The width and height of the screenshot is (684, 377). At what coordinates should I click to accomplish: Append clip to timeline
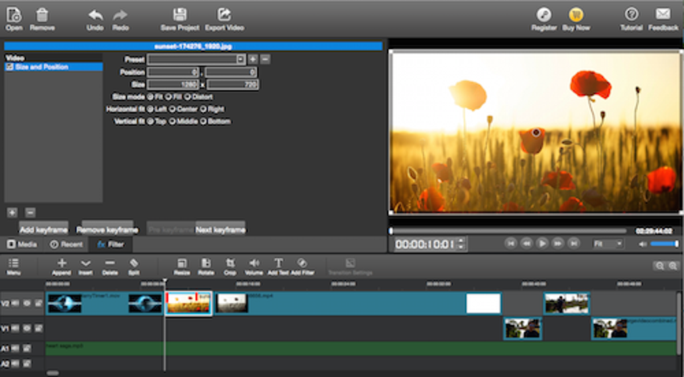coord(62,264)
